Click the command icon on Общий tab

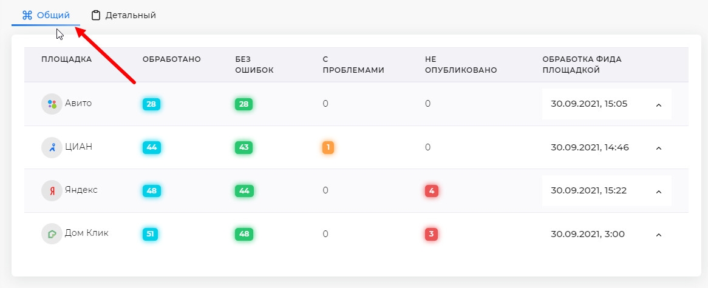[x=27, y=15]
